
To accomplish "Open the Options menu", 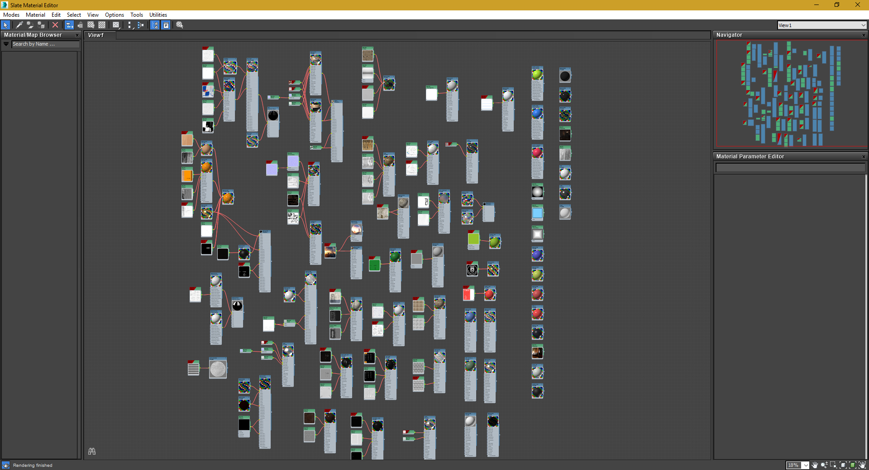I will pyautogui.click(x=115, y=15).
